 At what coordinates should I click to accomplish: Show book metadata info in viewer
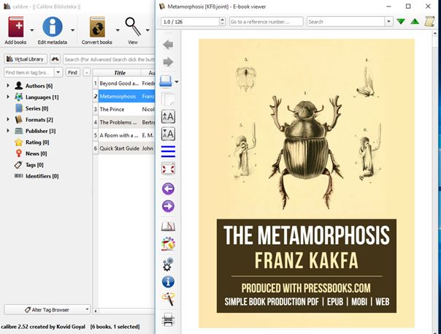pyautogui.click(x=168, y=281)
